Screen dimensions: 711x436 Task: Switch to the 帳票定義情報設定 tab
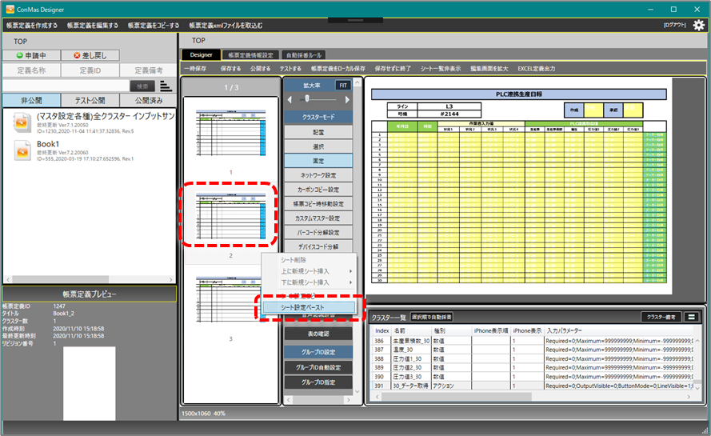coord(250,55)
